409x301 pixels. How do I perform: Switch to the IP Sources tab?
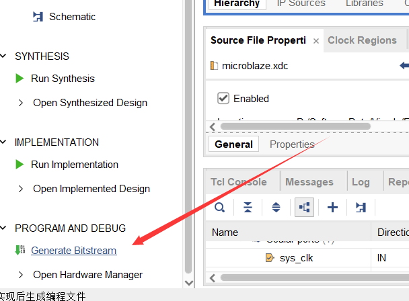[x=301, y=4]
